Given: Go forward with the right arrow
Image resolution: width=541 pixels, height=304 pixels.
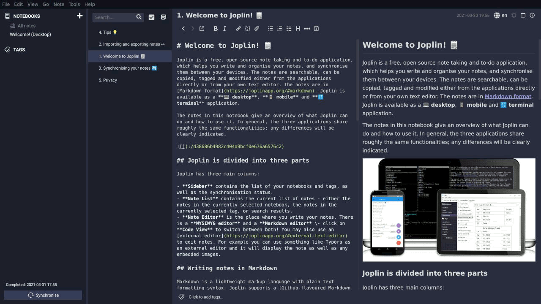Looking at the screenshot, I should pos(192,29).
